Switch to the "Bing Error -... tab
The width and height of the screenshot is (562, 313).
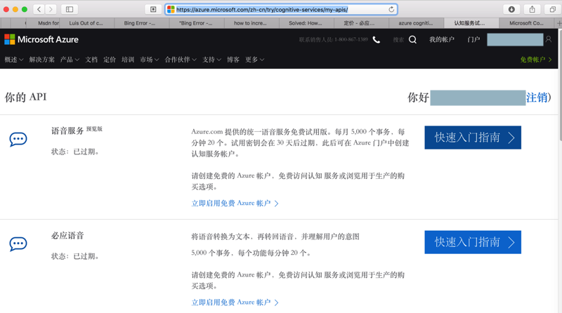197,23
